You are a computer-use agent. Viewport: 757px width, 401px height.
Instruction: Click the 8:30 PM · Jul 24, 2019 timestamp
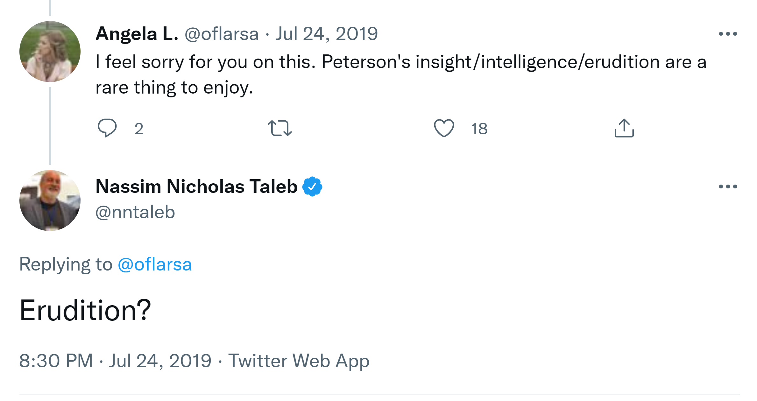point(115,361)
